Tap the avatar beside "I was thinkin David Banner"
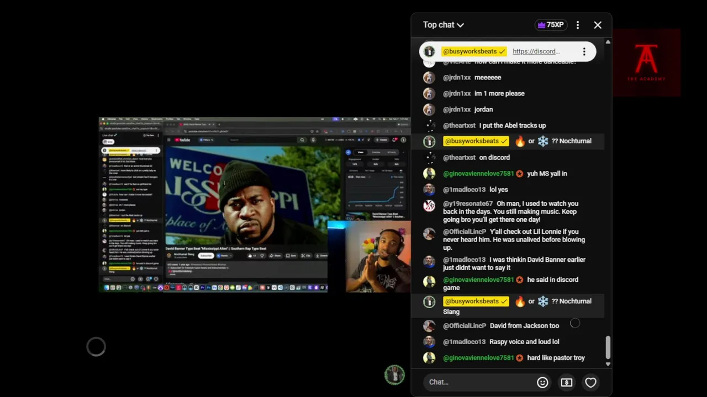The height and width of the screenshot is (397, 707). (429, 261)
